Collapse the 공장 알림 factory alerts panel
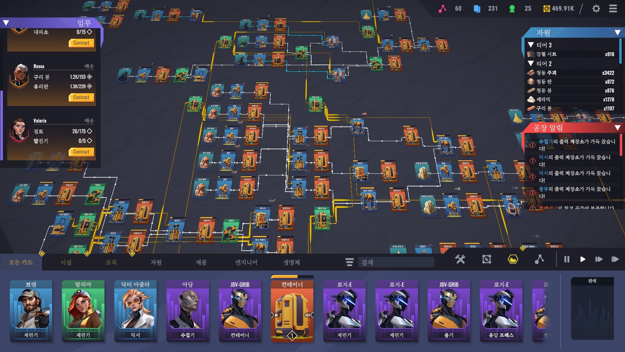The height and width of the screenshot is (352, 625). [x=617, y=128]
